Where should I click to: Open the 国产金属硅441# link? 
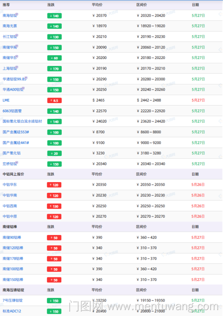16,143
